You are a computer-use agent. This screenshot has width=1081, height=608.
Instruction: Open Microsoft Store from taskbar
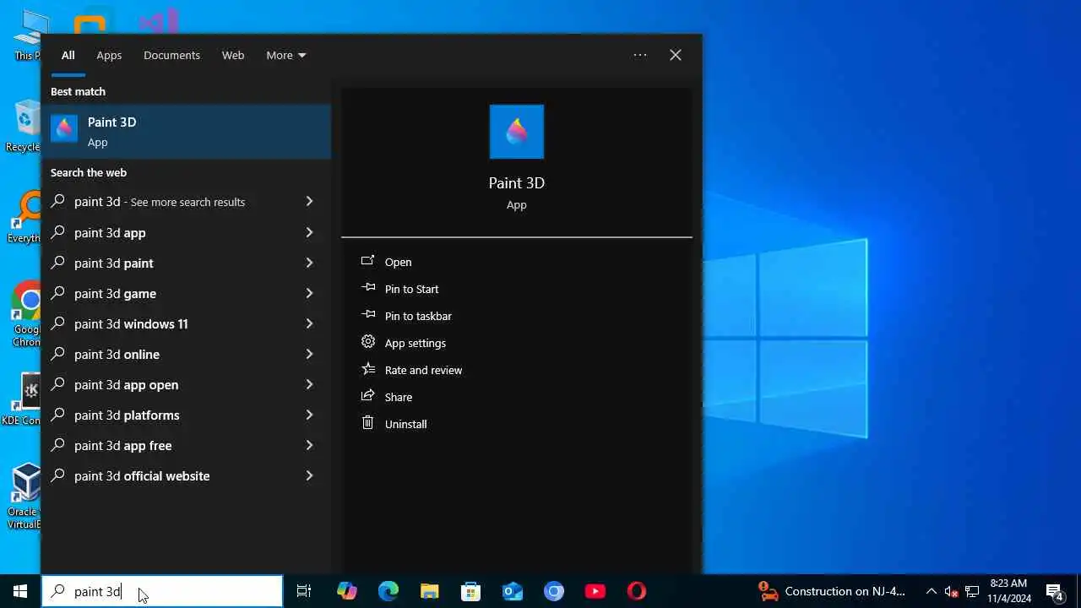(470, 591)
